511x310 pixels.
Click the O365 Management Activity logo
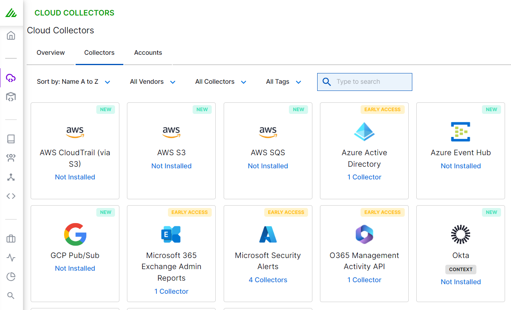pos(364,234)
